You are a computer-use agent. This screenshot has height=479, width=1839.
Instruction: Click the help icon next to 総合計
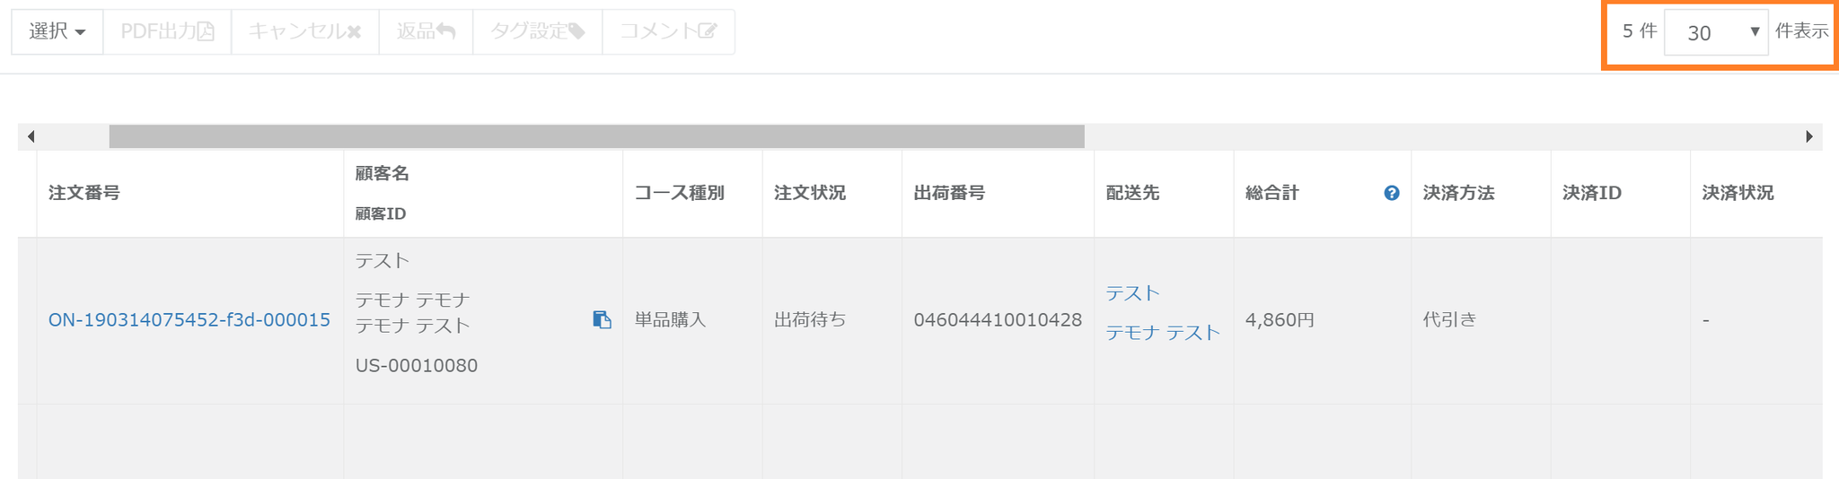point(1391,193)
